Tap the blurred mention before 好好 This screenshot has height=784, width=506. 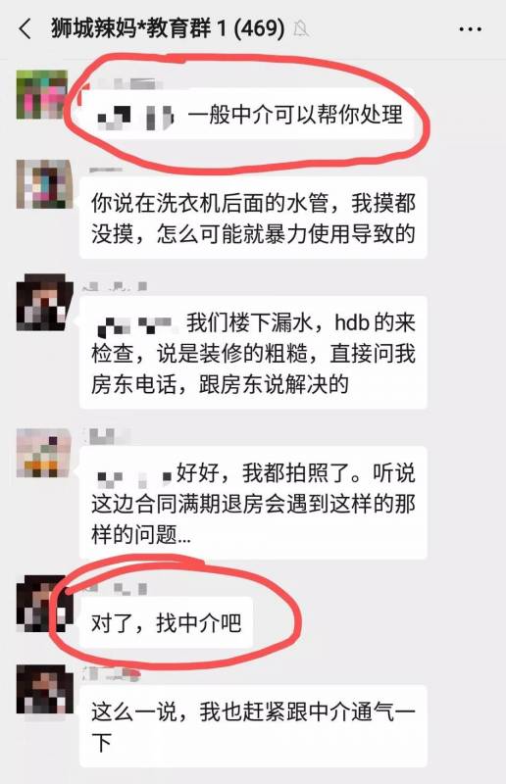pos(134,476)
